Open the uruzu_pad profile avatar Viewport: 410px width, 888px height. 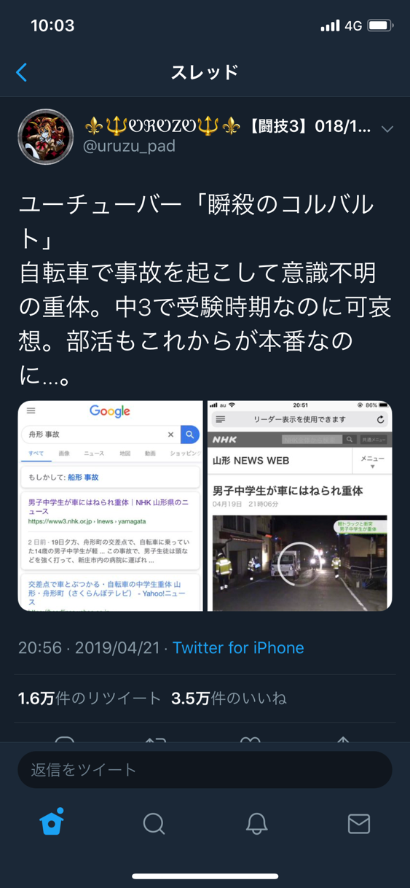46,137
